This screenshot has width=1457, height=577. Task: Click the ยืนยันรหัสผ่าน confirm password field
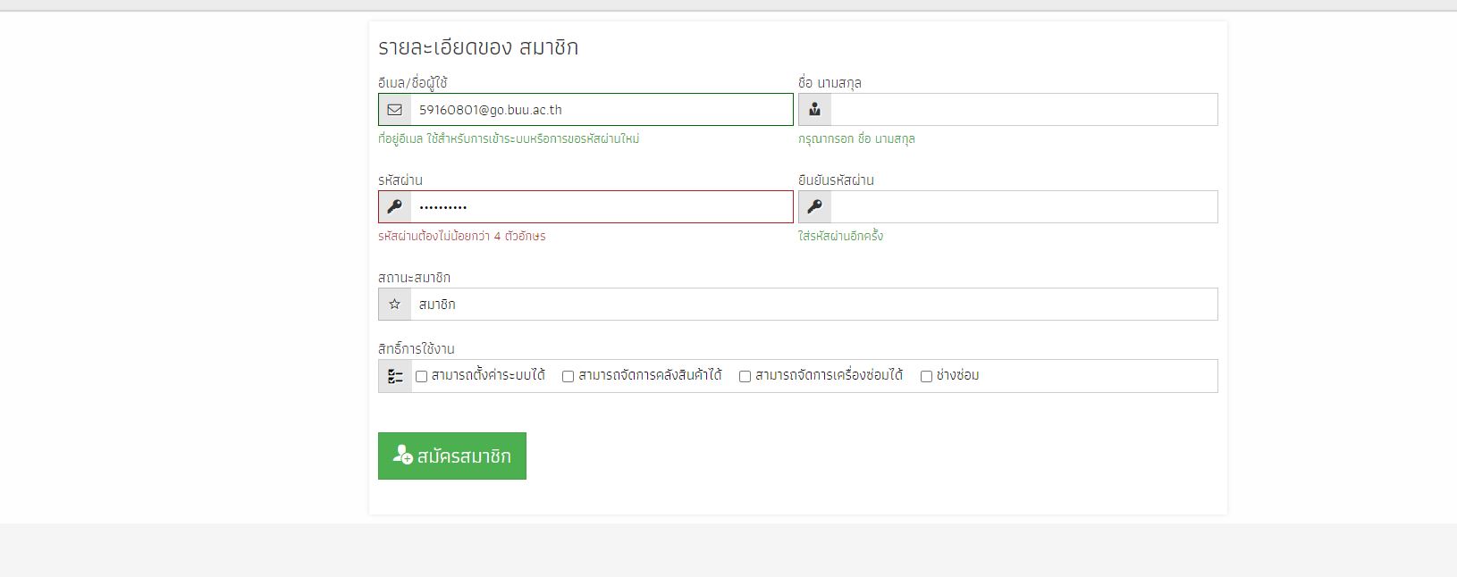click(1023, 207)
